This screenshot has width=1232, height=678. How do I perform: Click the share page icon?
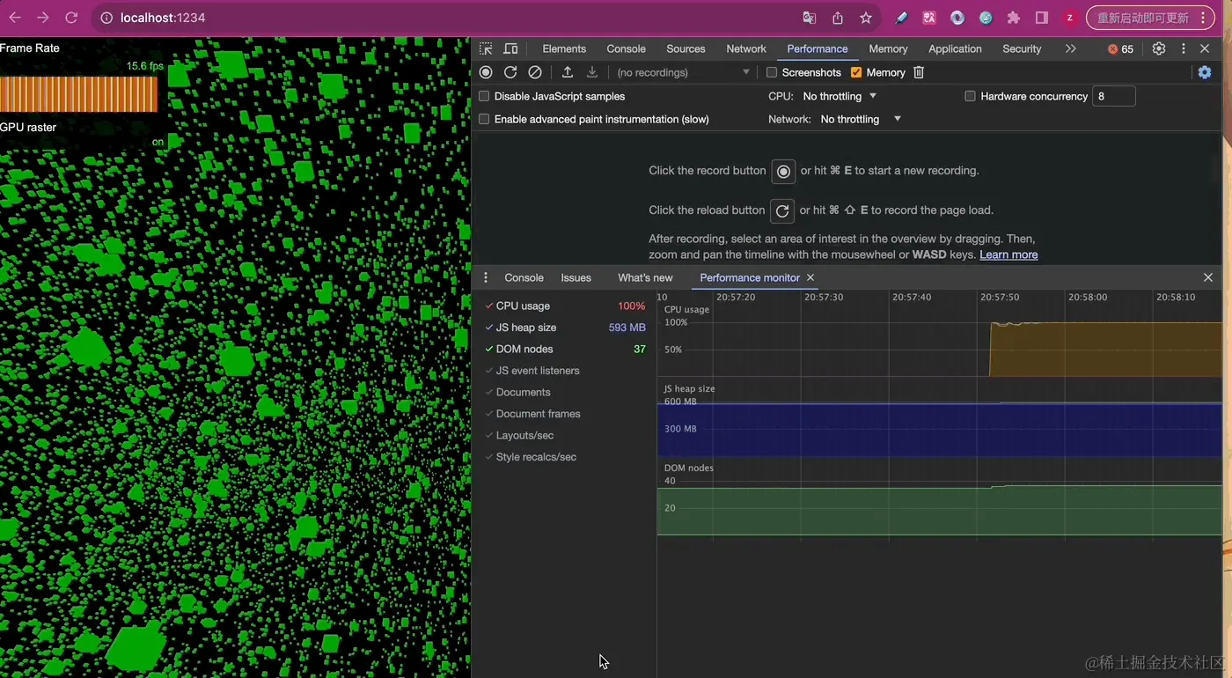pos(838,18)
